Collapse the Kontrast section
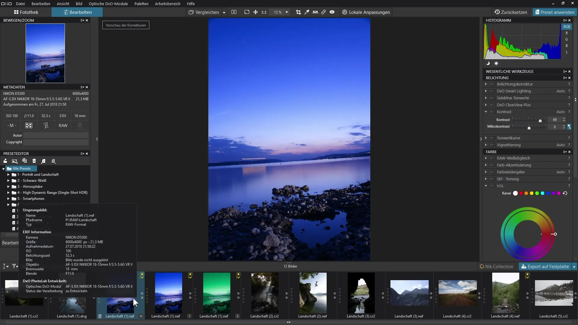Viewport: 578px width, 325px height. coord(486,112)
